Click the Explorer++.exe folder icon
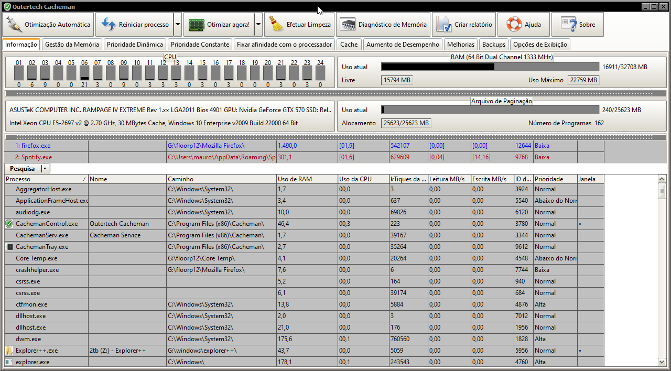Image resolution: width=671 pixels, height=371 pixels. coord(9,351)
